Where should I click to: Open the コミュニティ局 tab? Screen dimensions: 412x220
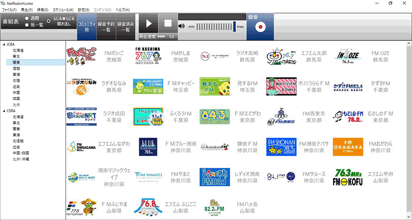click(87, 27)
